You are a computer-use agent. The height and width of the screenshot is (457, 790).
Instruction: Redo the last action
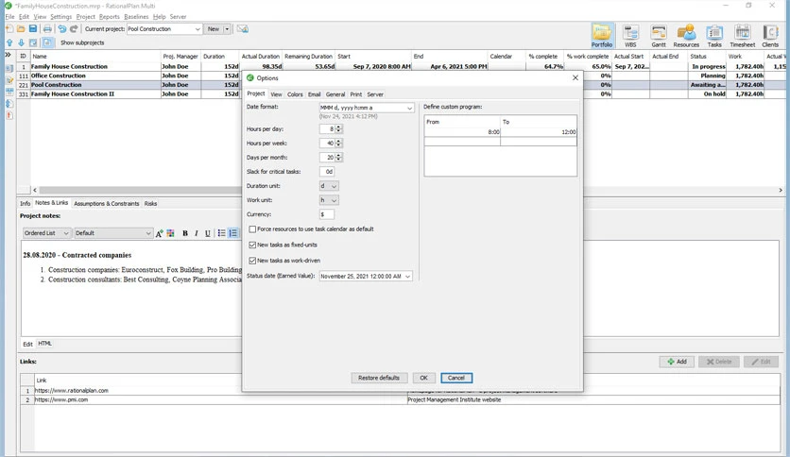pyautogui.click(x=74, y=29)
